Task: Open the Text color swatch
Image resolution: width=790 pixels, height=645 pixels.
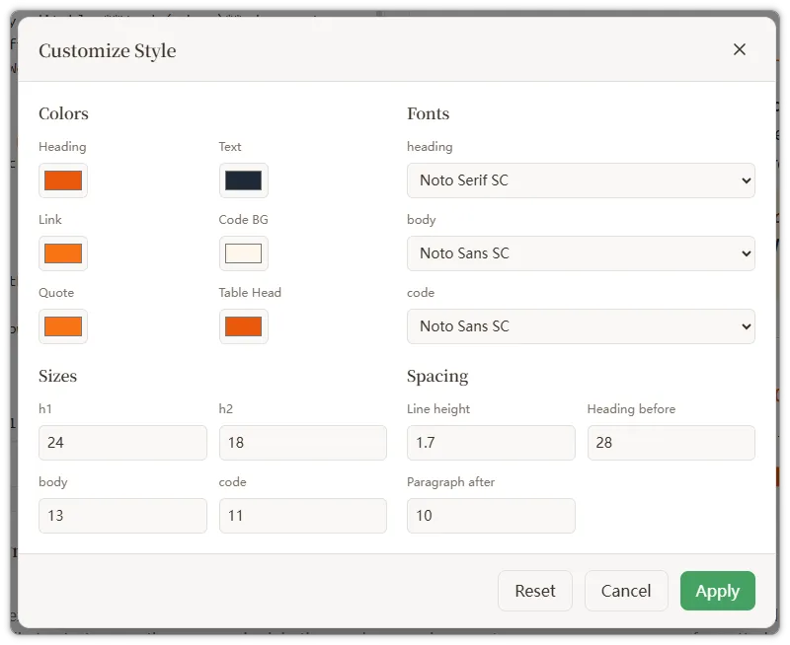Action: coord(243,180)
